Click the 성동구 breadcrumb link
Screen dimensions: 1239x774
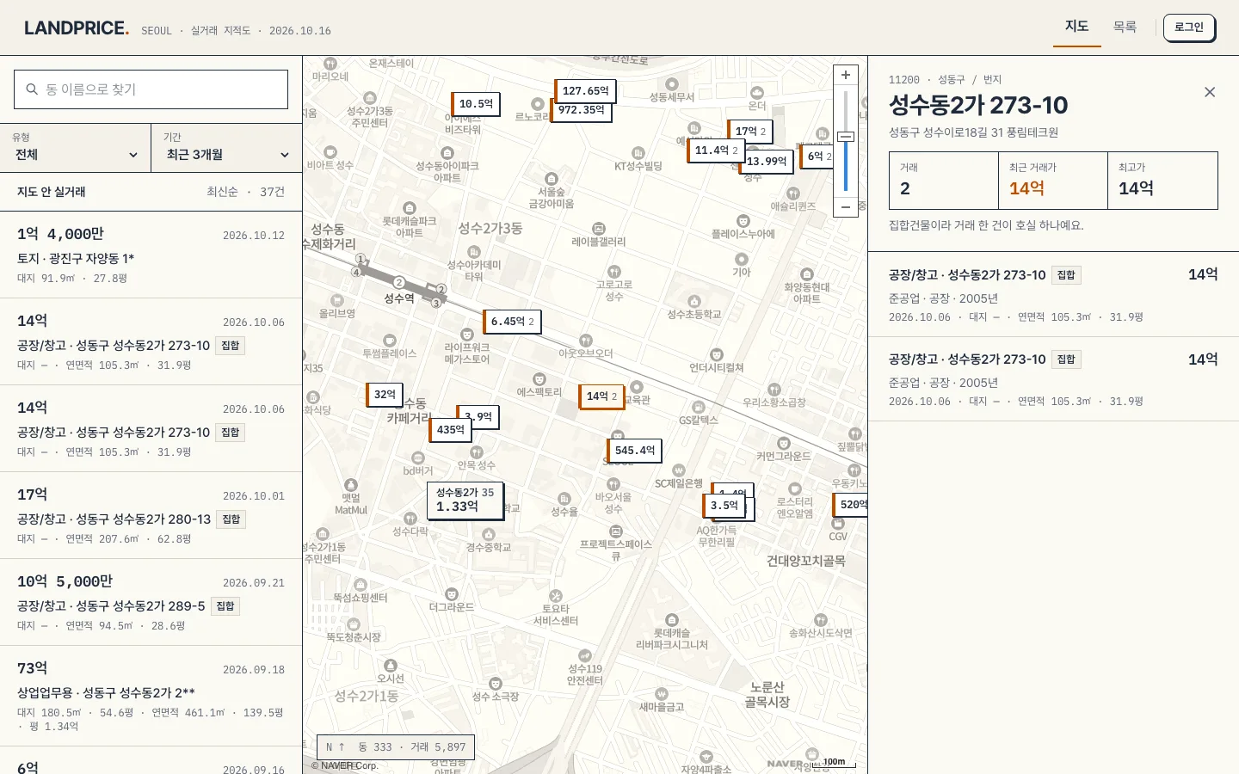(x=952, y=79)
